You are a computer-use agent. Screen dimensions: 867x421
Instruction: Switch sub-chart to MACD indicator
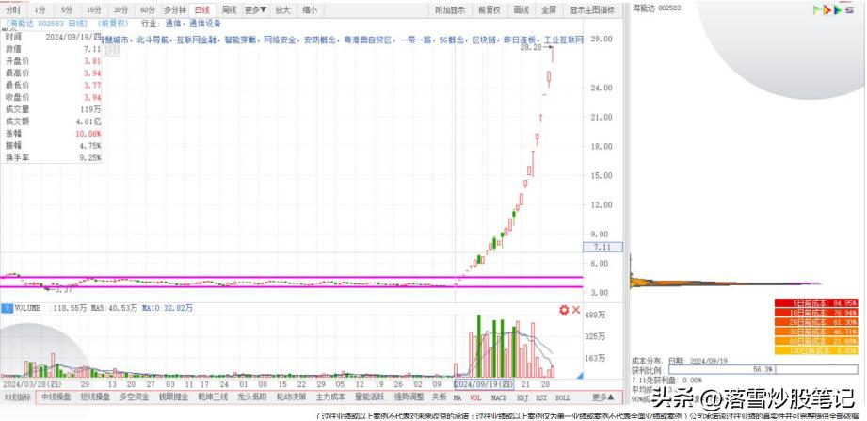tap(499, 397)
